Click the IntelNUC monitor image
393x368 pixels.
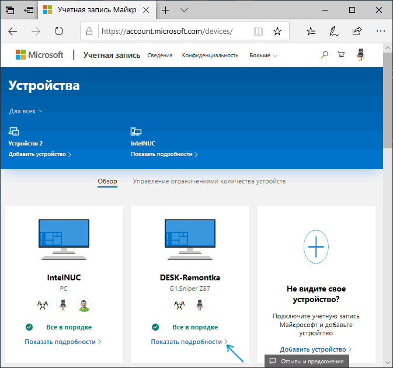click(64, 239)
